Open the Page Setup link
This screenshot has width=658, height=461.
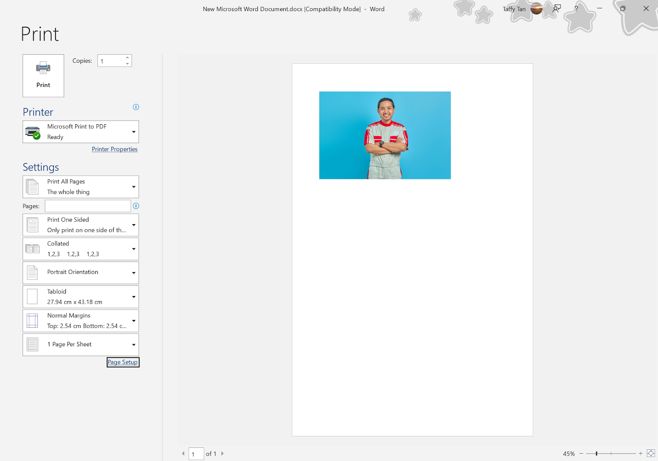[x=123, y=362]
